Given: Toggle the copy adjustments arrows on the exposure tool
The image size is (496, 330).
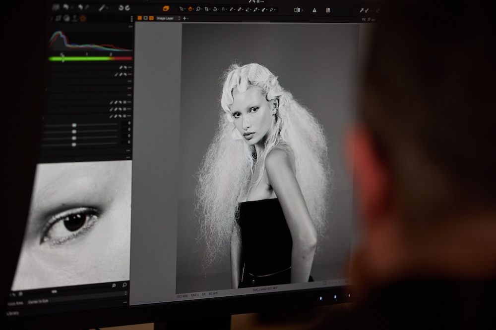Looking at the screenshot, I should [x=124, y=67].
